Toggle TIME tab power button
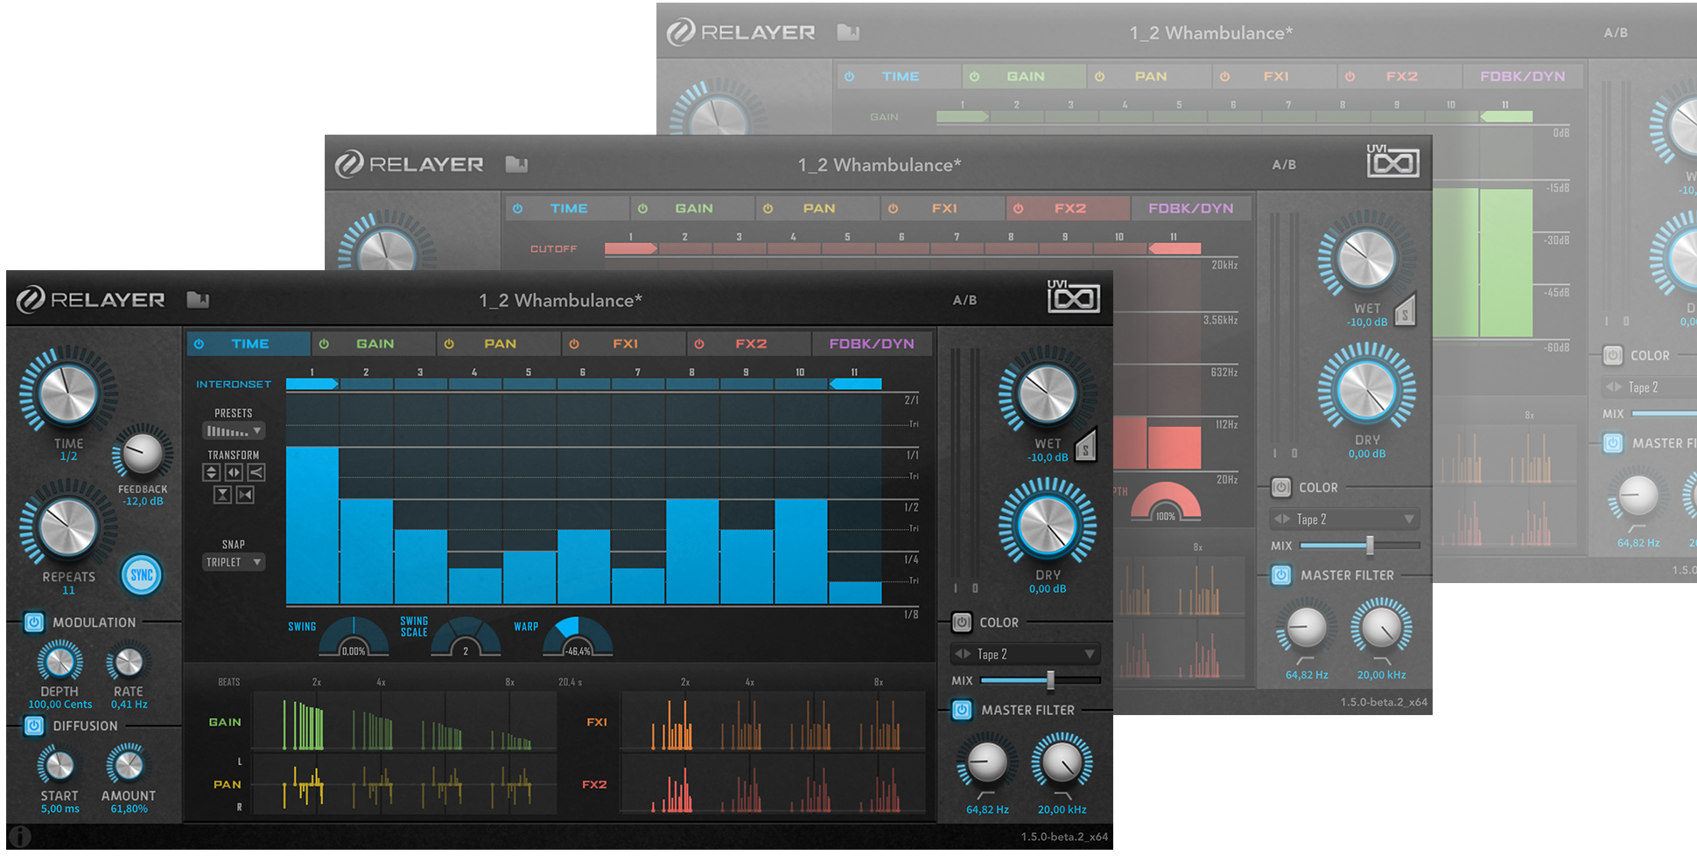The width and height of the screenshot is (1697, 862). click(x=199, y=344)
